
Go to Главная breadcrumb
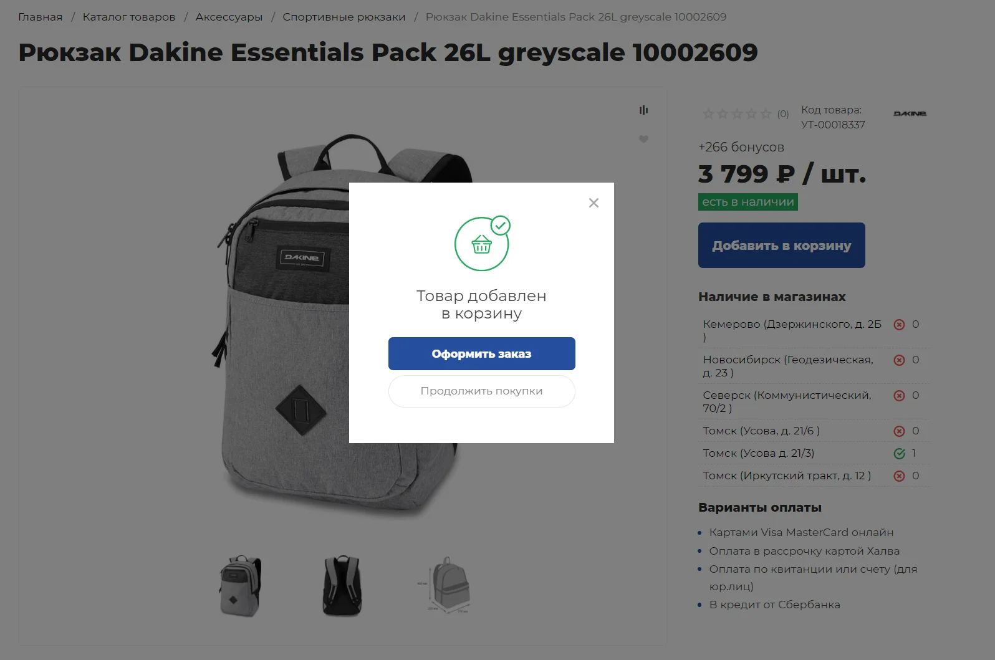(41, 17)
